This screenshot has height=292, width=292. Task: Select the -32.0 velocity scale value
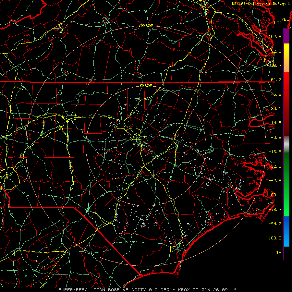tap(275, 166)
